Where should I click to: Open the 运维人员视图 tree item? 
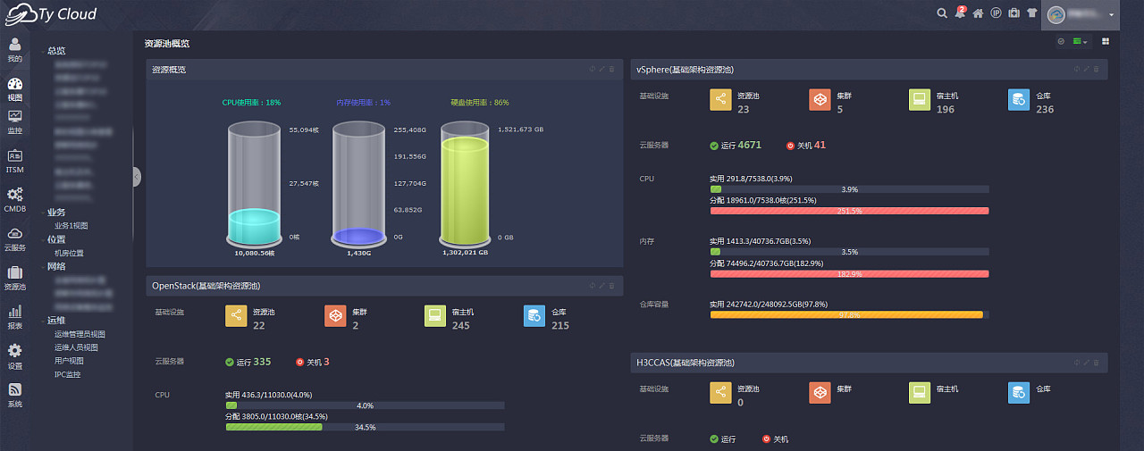tap(76, 347)
